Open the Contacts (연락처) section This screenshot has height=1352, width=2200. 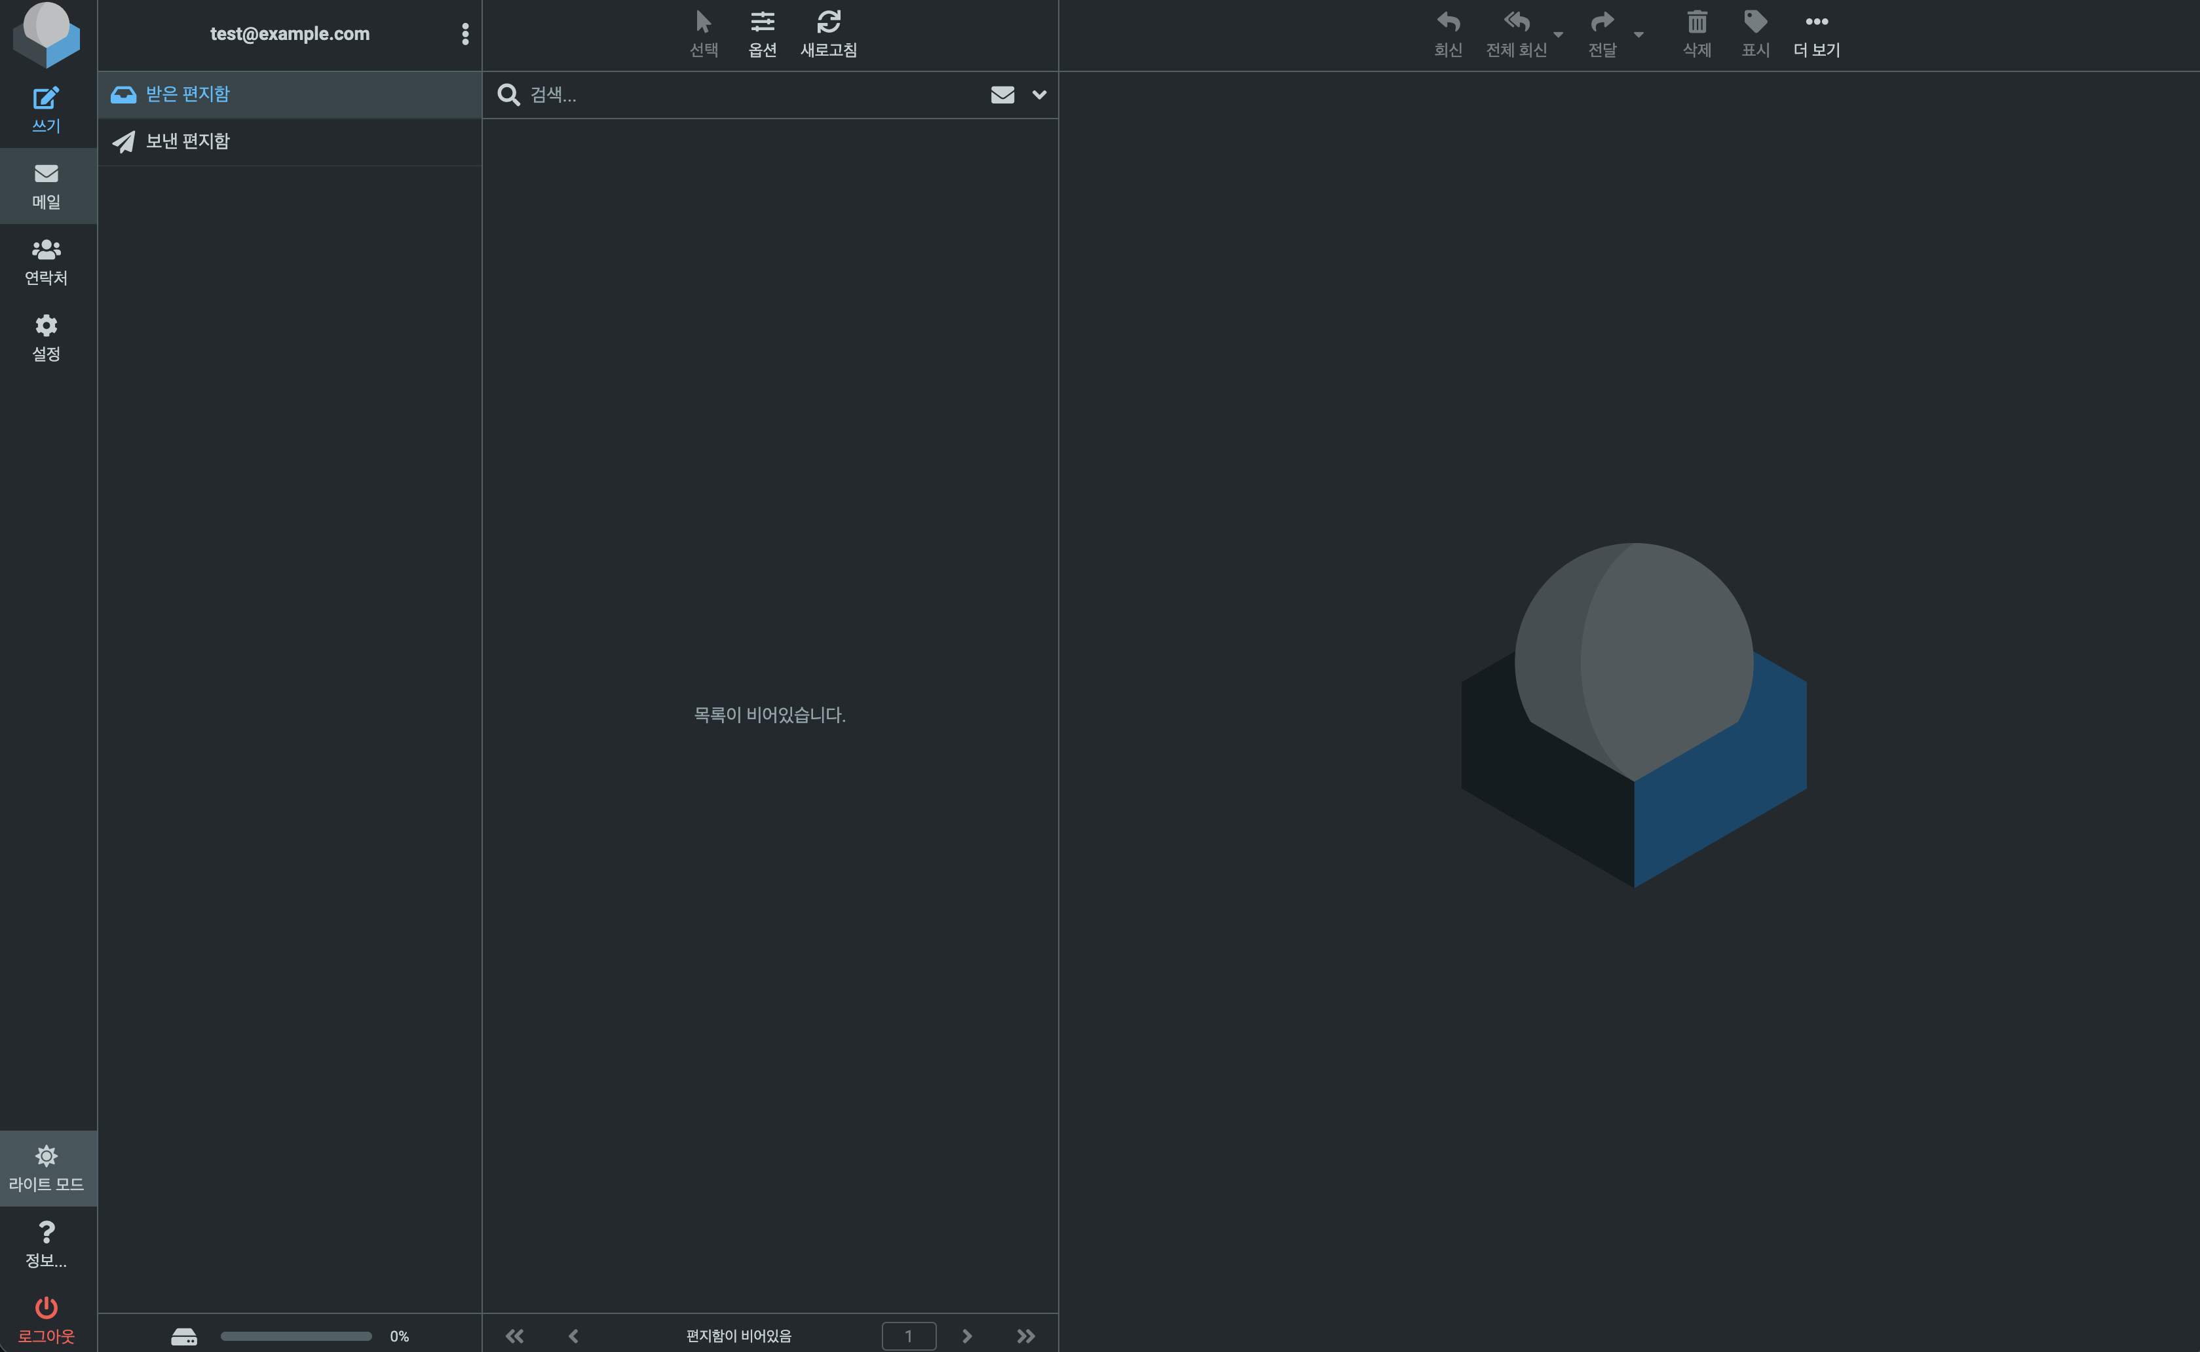(46, 261)
